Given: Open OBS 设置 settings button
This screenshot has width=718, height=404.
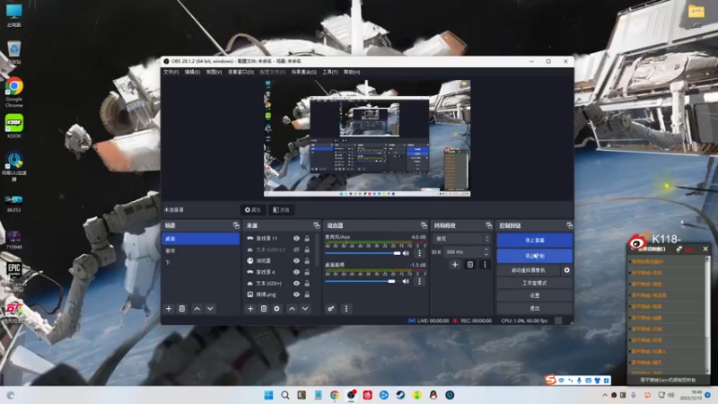Looking at the screenshot, I should pos(534,295).
